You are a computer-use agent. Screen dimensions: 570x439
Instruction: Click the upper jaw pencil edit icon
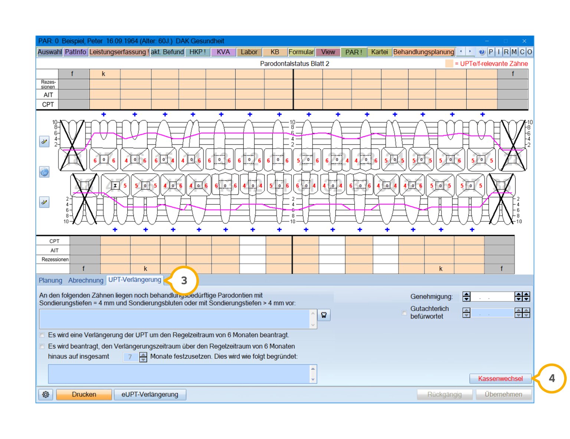point(45,142)
